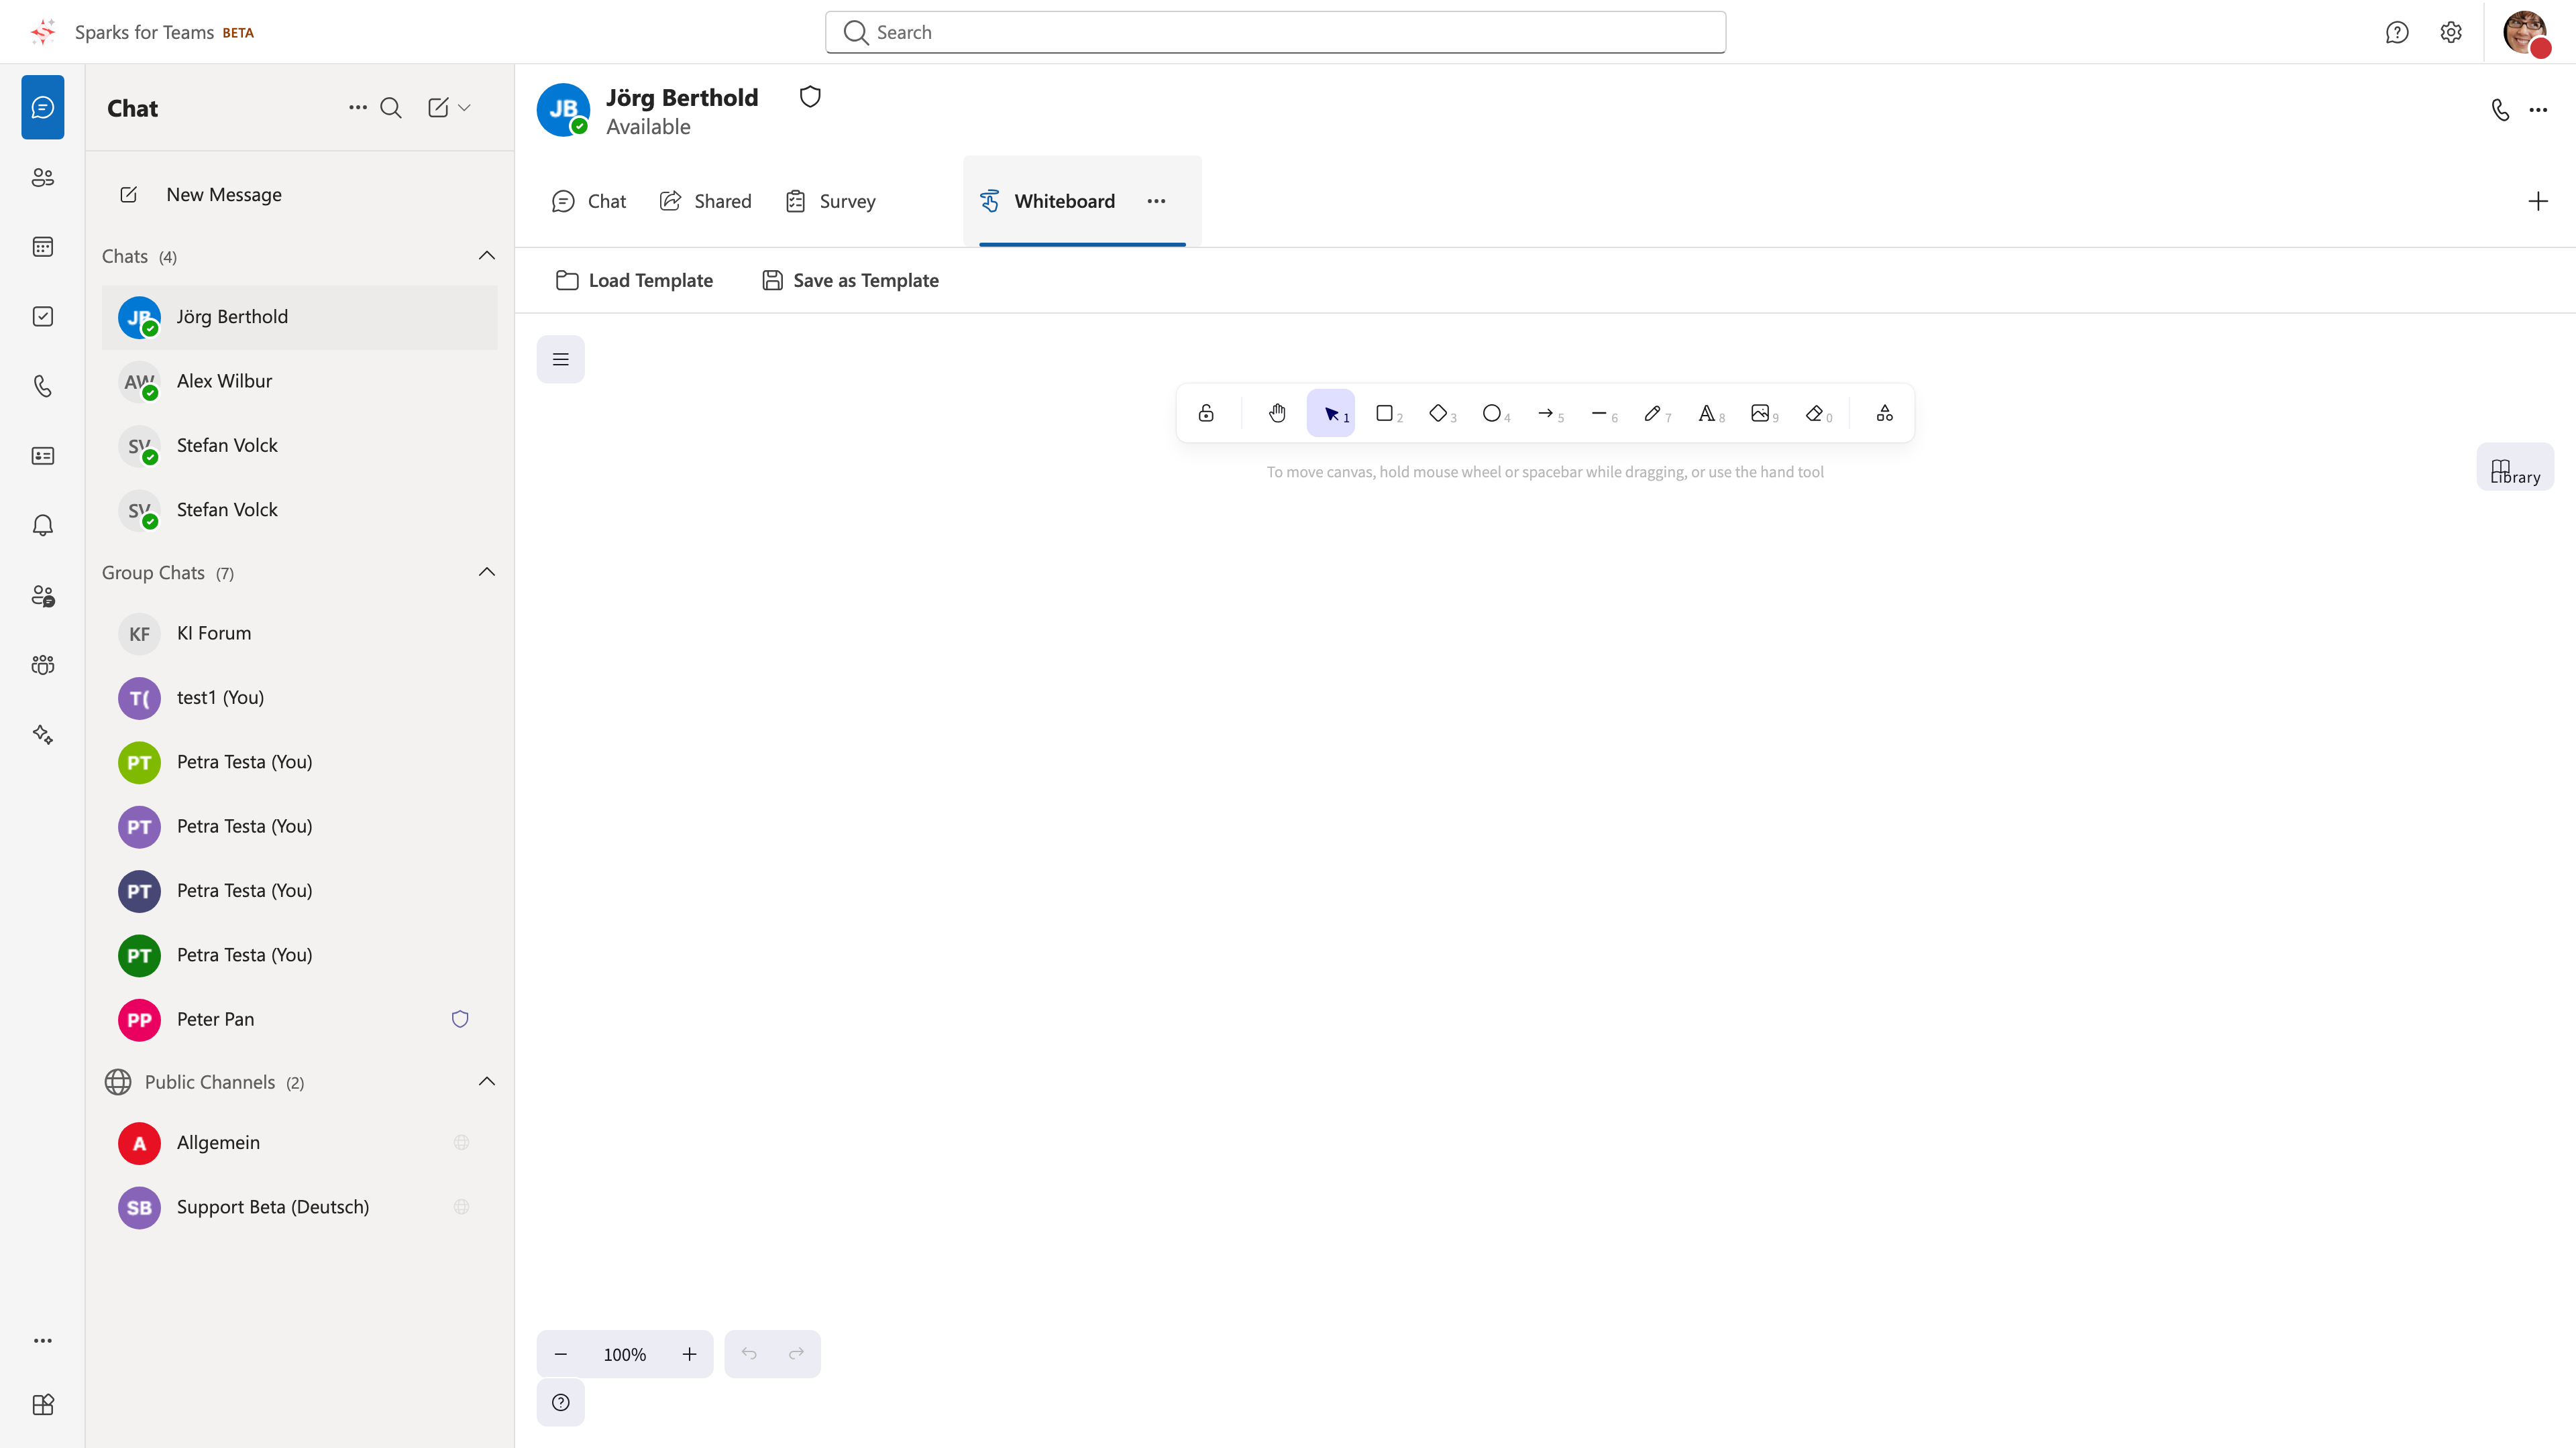This screenshot has width=2576, height=1448.
Task: Select the Pencil draw tool
Action: click(1653, 413)
